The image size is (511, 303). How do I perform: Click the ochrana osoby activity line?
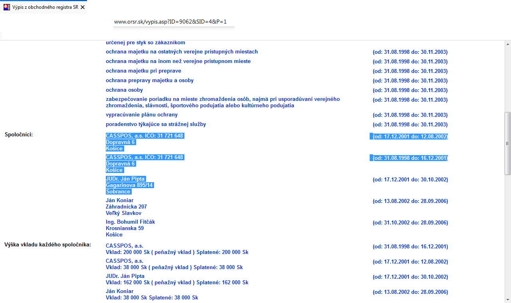pos(125,90)
